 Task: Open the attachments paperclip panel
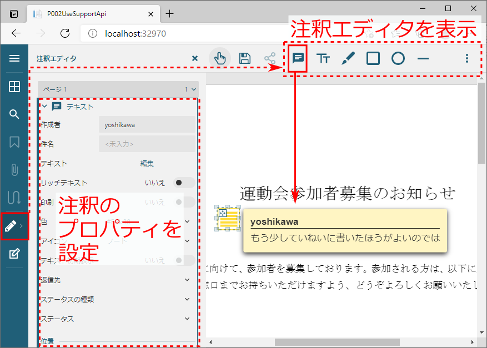point(14,170)
